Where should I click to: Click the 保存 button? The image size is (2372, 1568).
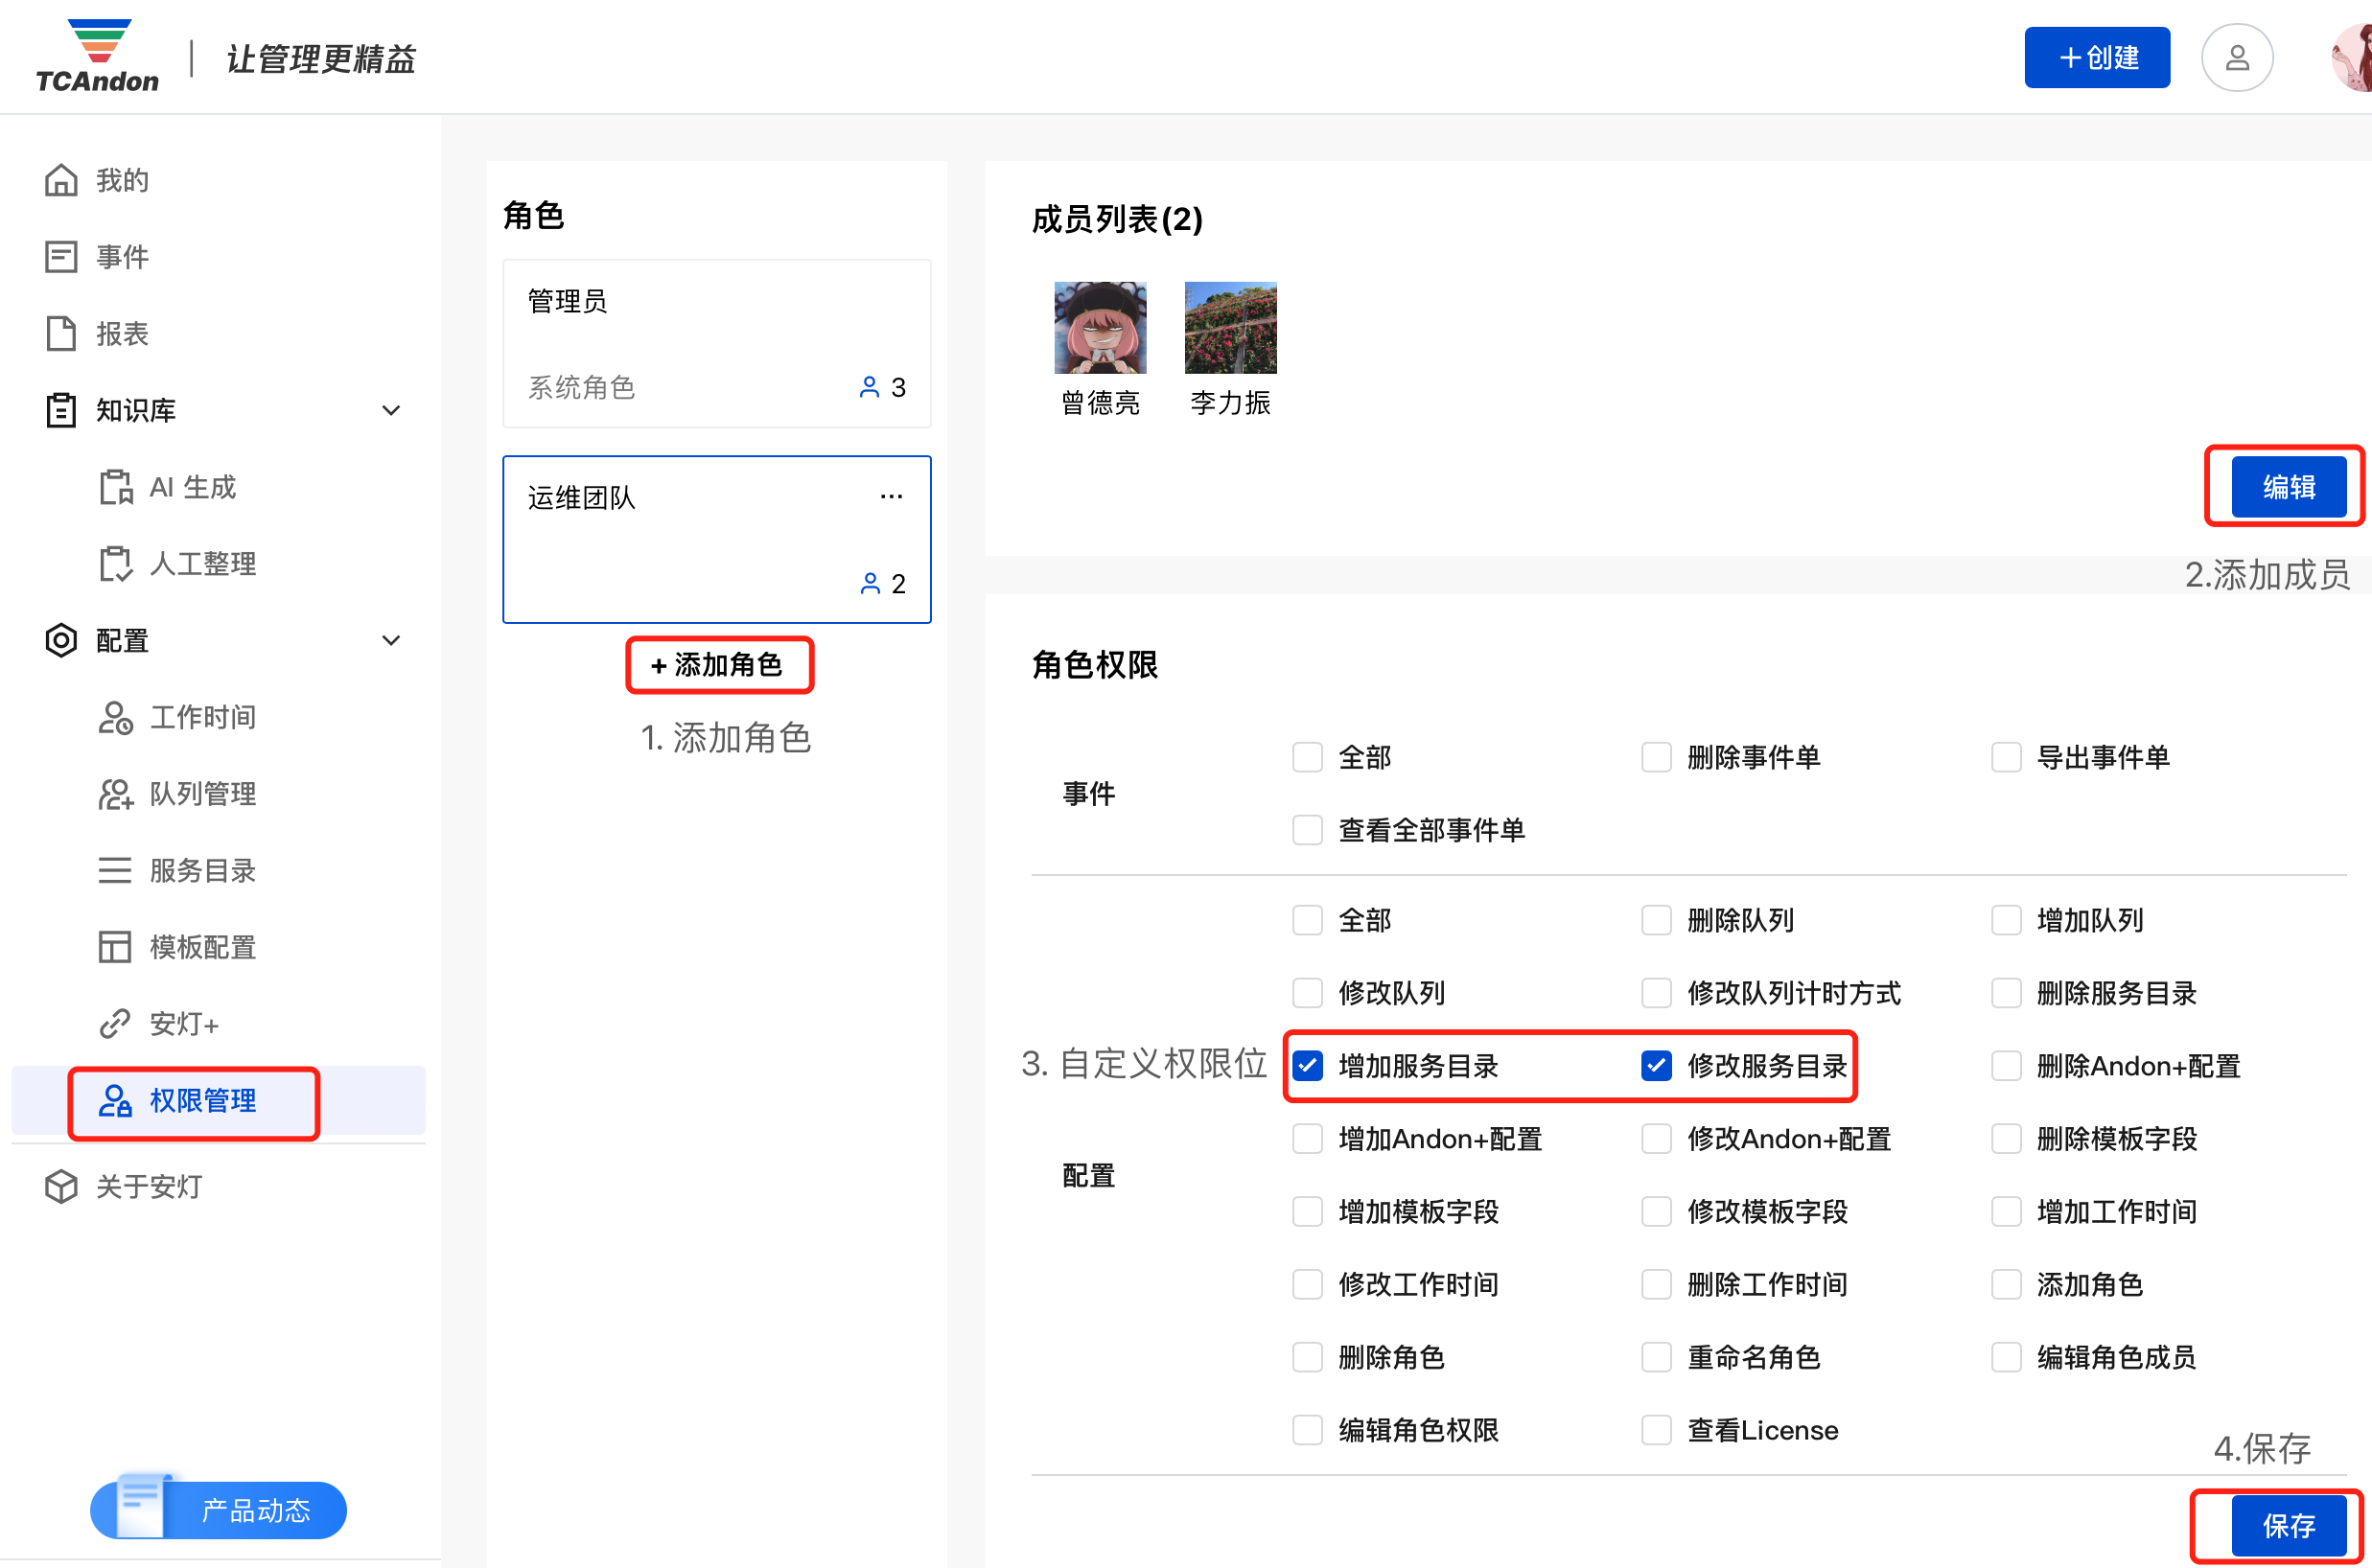(2288, 1525)
